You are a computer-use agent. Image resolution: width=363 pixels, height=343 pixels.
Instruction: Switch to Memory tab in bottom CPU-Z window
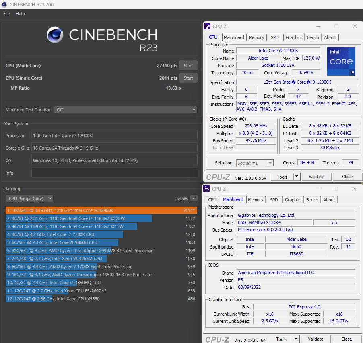256,199
